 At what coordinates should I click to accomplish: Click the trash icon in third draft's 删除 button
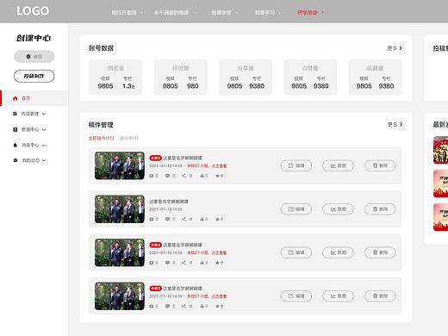[x=375, y=252]
